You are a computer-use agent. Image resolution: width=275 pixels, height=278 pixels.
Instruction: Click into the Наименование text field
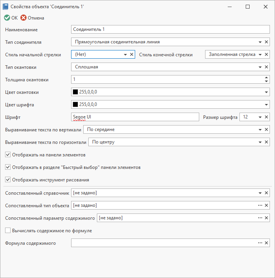[x=170, y=29]
